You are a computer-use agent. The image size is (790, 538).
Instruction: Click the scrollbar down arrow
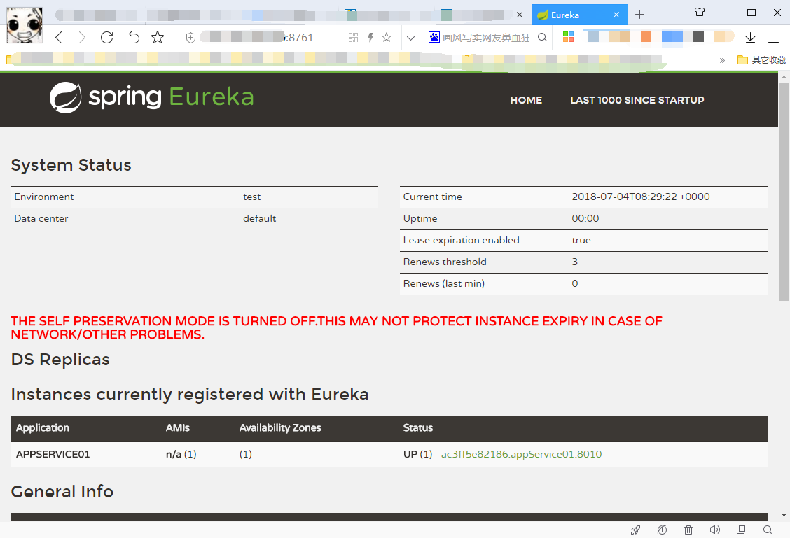[x=784, y=515]
